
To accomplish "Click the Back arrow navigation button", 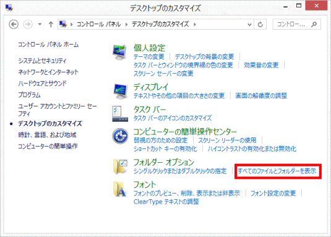I will pyautogui.click(x=14, y=25).
